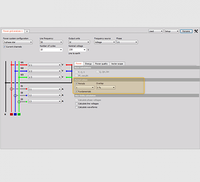Screen dimensions: 200x182
Task: Enable Calculate line voltages
Action: pyautogui.click(x=77, y=103)
